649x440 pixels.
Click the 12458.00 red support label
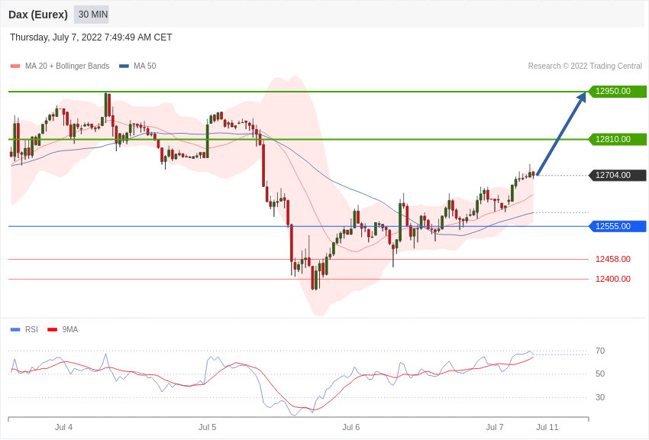(613, 259)
